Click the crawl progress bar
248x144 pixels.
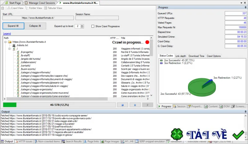(x=59, y=105)
